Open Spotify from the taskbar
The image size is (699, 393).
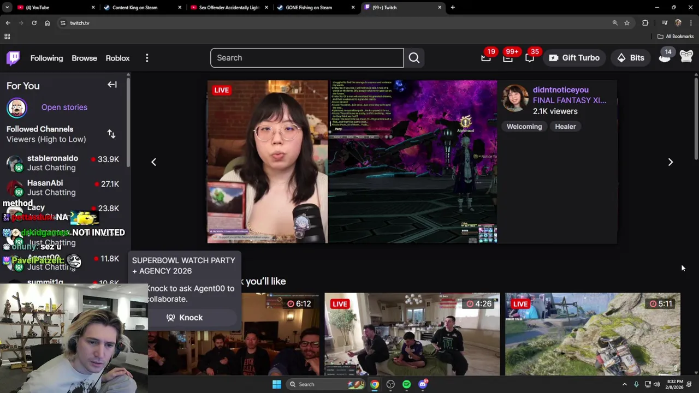click(406, 384)
